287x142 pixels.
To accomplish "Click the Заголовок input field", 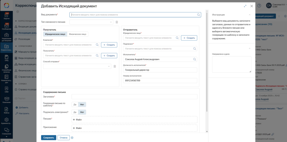I will click(x=134, y=97).
